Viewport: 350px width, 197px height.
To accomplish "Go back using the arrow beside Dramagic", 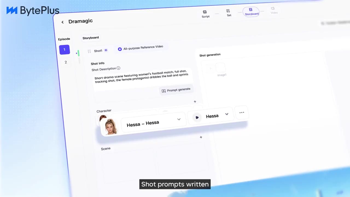I will point(62,22).
